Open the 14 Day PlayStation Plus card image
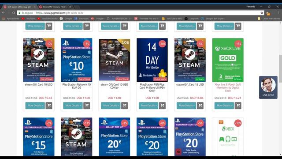 152,60
